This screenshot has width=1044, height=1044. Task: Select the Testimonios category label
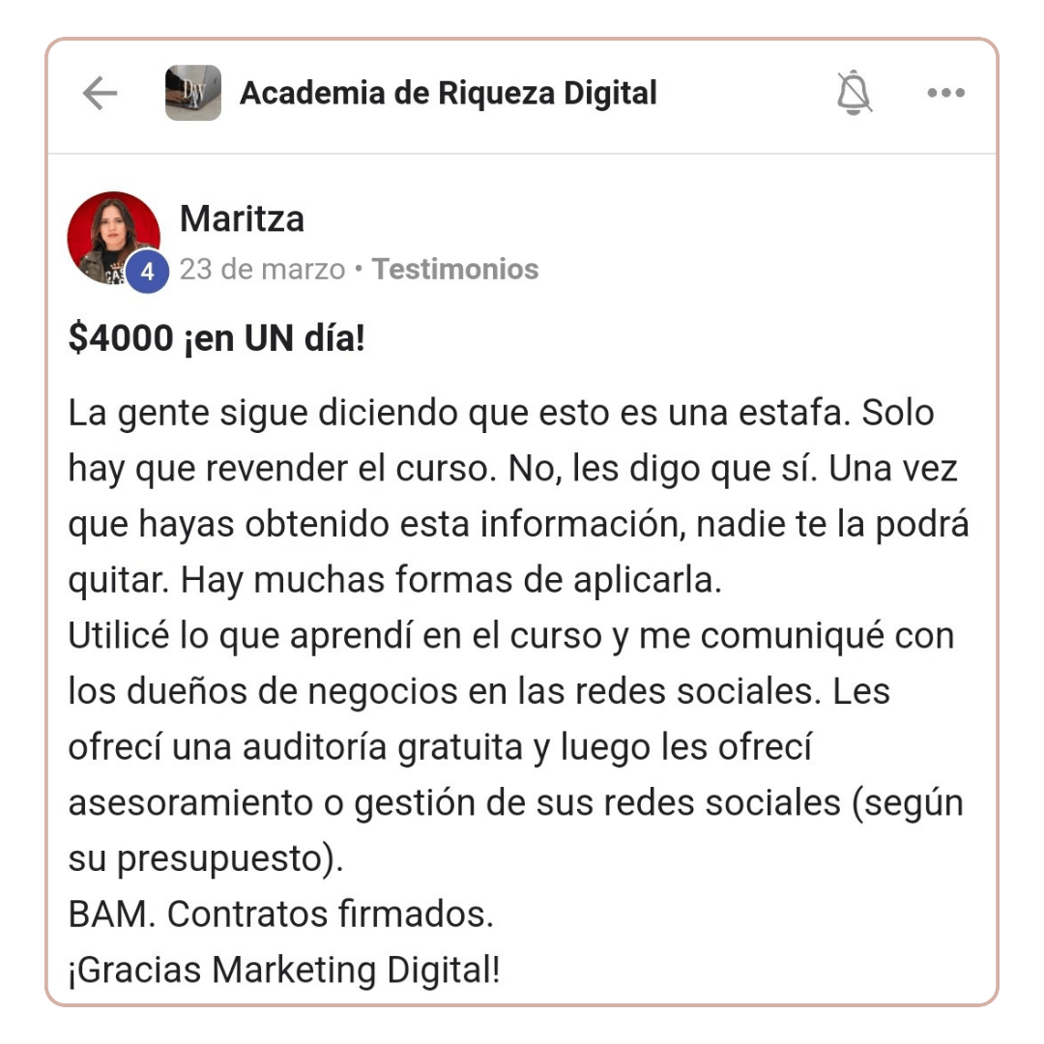(x=455, y=269)
